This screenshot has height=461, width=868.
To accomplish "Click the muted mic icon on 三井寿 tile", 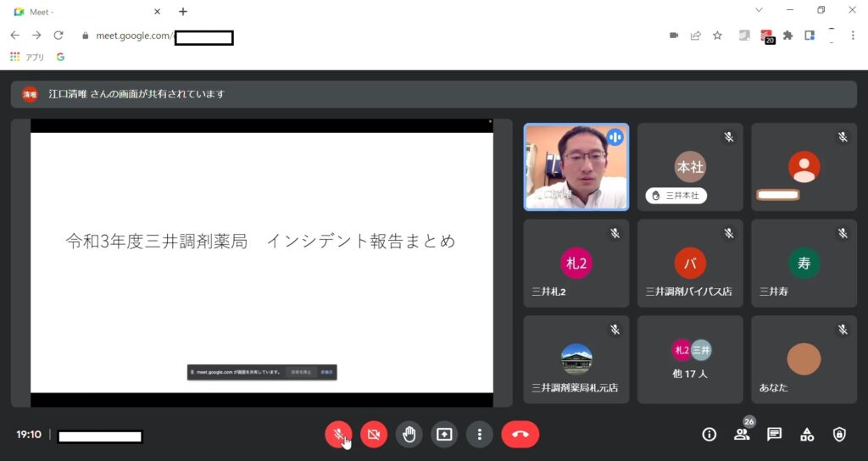I will pyautogui.click(x=843, y=234).
